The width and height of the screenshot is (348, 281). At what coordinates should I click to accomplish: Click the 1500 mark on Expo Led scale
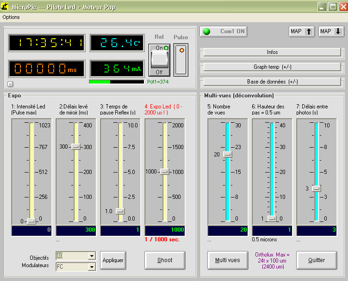coord(178,147)
